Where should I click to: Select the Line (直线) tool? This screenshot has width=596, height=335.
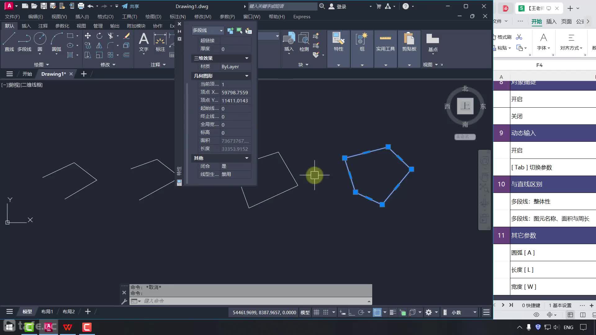[x=9, y=42]
